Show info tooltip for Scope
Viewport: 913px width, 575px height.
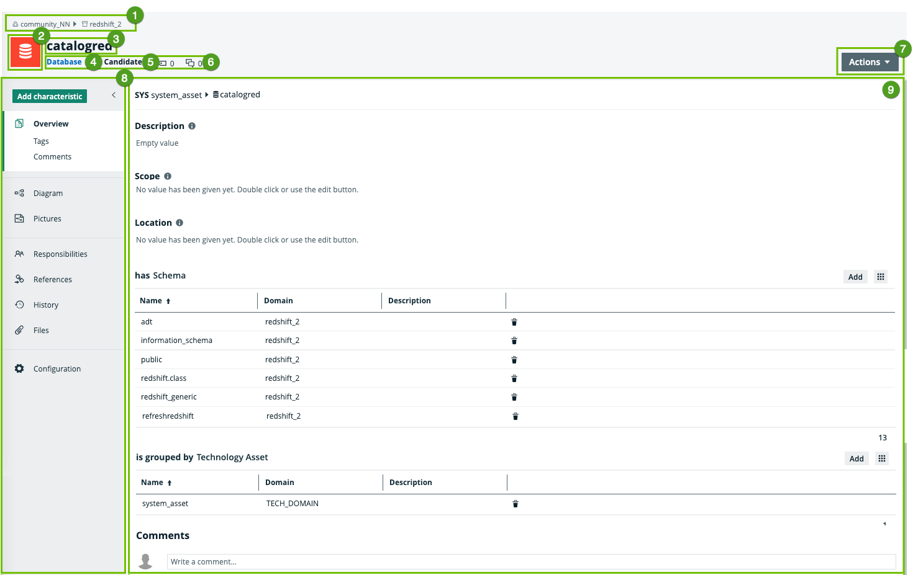click(168, 176)
